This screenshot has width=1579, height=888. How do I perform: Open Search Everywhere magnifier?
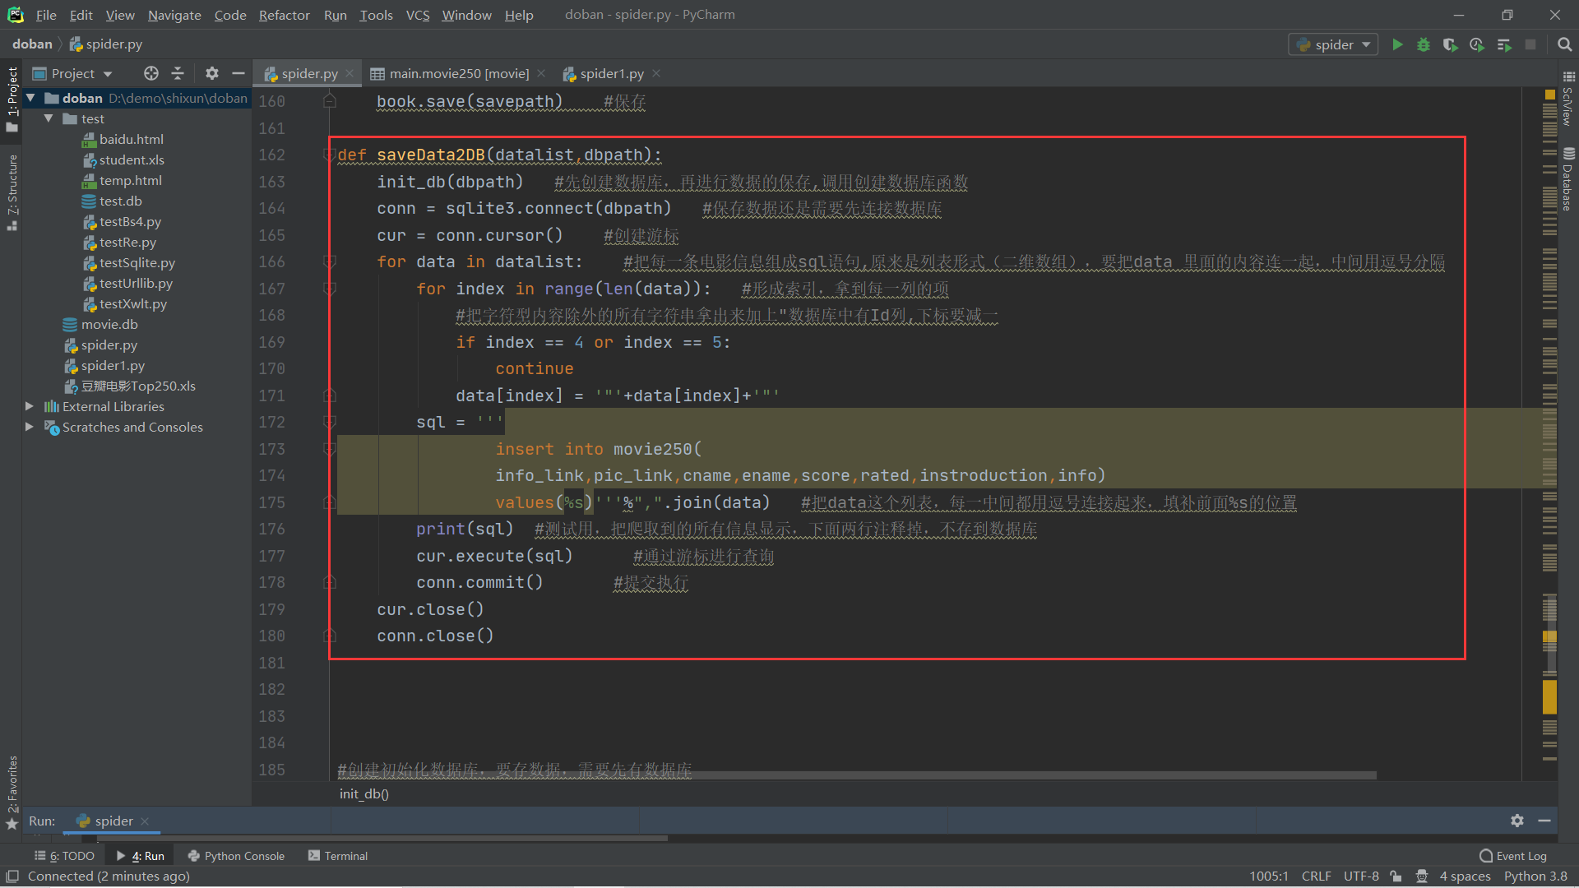(1565, 44)
